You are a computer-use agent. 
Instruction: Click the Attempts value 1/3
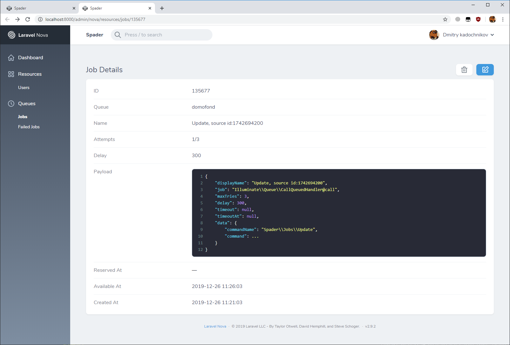(x=196, y=139)
